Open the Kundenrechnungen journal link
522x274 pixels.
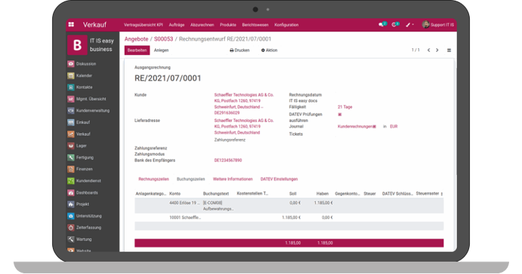[355, 126]
